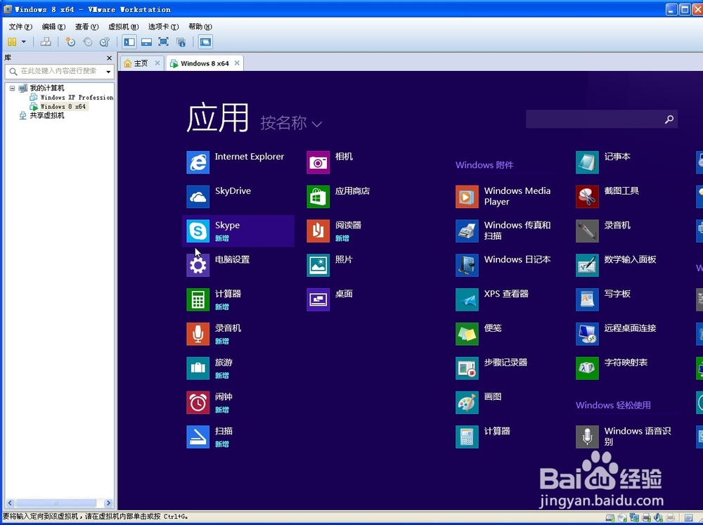Viewport: 703px width, 525px height.
Task: Open 数学输入面板 icon
Action: 587,265
